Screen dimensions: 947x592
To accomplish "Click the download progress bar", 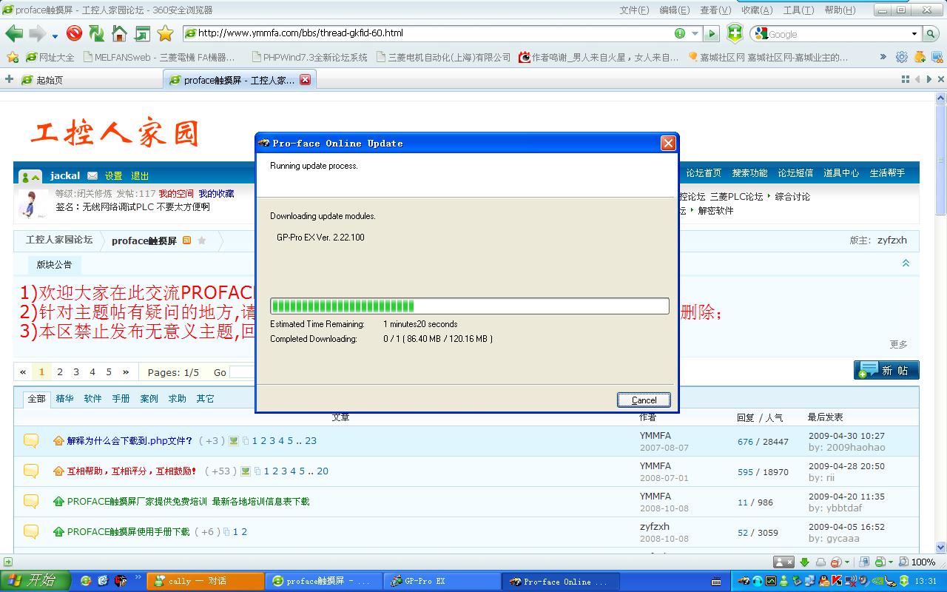I will [x=469, y=306].
